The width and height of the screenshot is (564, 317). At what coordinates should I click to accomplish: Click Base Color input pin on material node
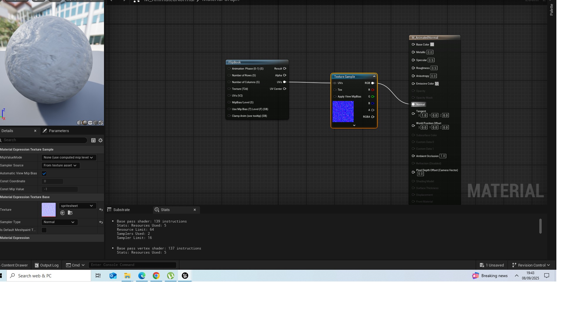pyautogui.click(x=413, y=45)
